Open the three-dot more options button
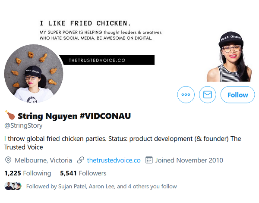This screenshot has height=203, width=259. 186,94
